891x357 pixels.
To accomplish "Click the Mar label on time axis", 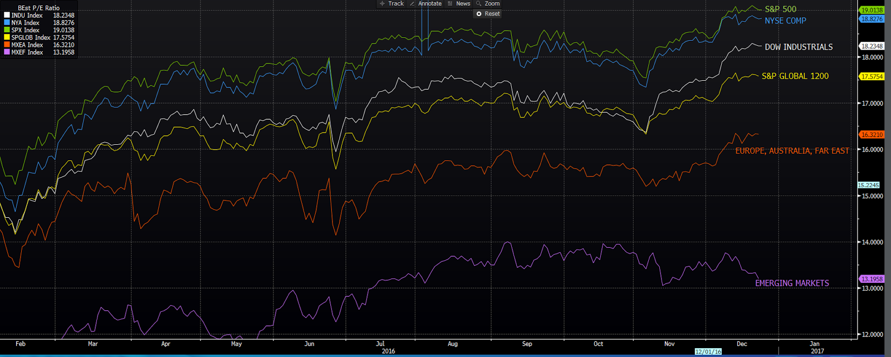I will pos(92,344).
